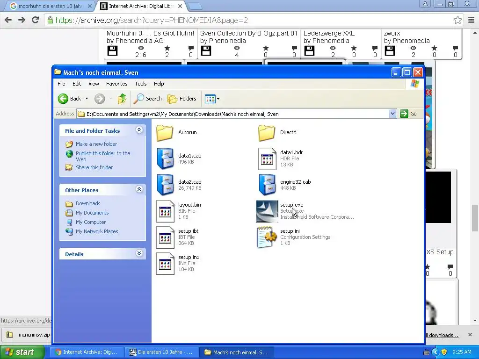The image size is (479, 359).
Task: Click the Chrome back arrow
Action: 8,20
